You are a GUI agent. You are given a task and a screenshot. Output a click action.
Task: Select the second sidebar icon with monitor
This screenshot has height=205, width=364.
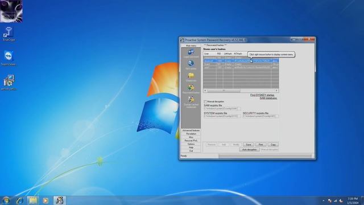[191, 65]
